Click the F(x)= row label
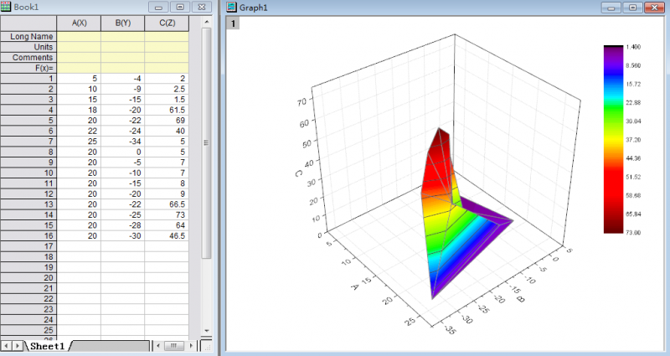Screen dimensions: 670x356 pos(28,68)
